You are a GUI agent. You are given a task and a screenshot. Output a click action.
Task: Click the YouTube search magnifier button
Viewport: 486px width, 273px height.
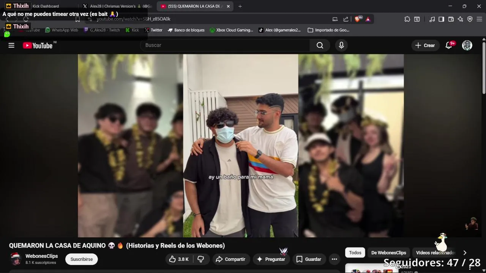point(320,45)
